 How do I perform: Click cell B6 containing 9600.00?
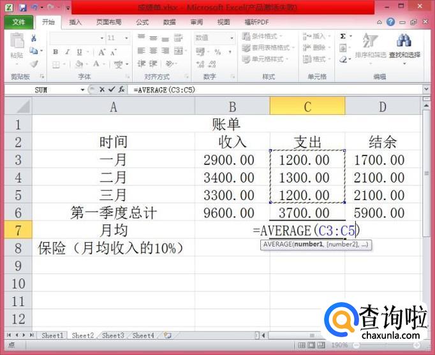[232, 213]
